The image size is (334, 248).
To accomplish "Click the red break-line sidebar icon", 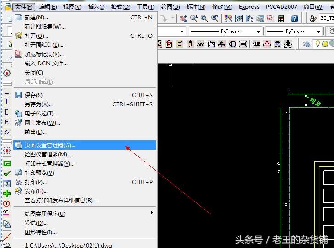I will (6, 236).
